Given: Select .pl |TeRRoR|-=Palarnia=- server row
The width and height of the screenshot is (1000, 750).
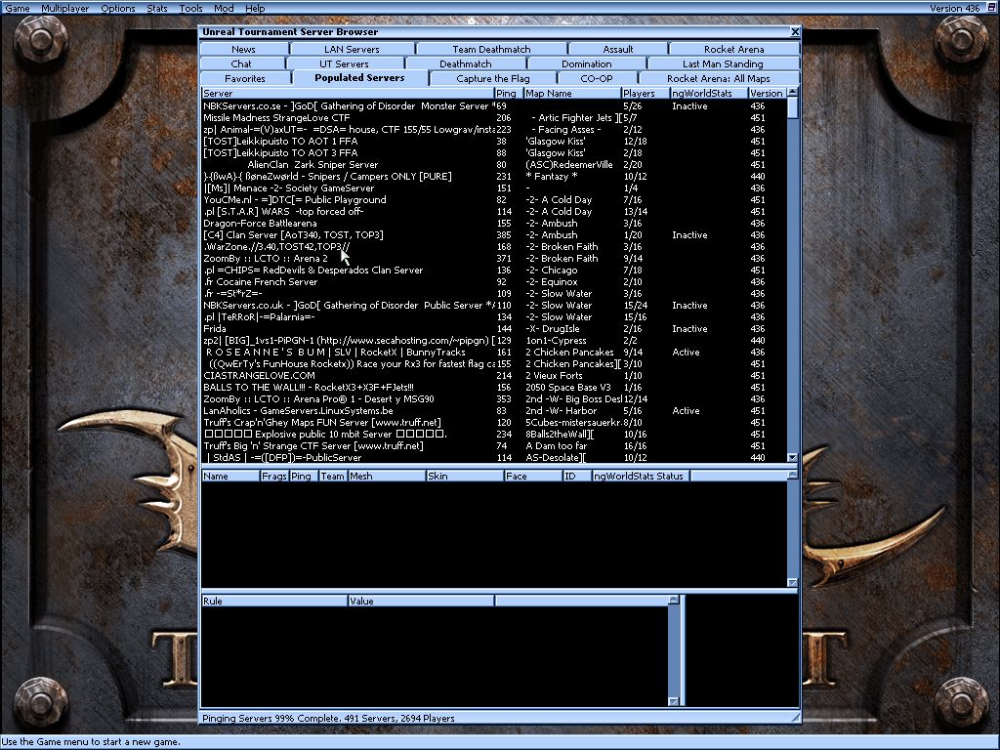Looking at the screenshot, I should 494,317.
